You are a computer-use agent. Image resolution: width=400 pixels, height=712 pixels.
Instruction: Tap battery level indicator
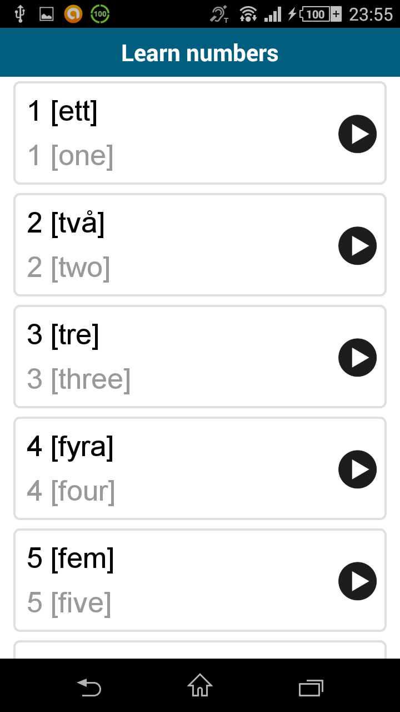[321, 14]
